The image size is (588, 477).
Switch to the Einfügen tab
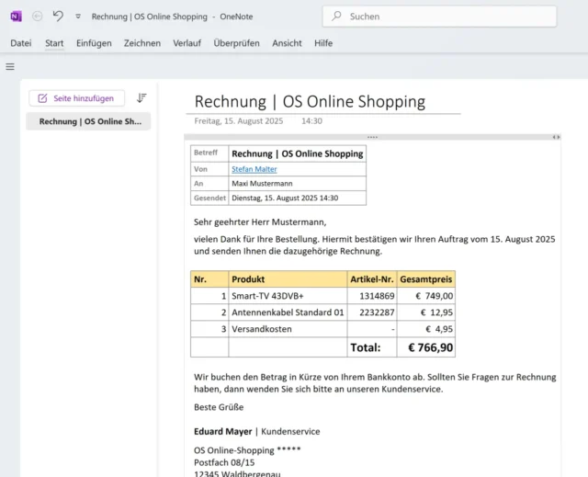coord(94,43)
